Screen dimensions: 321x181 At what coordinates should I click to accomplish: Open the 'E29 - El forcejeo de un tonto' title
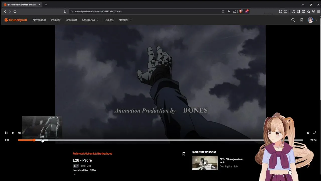pyautogui.click(x=231, y=161)
